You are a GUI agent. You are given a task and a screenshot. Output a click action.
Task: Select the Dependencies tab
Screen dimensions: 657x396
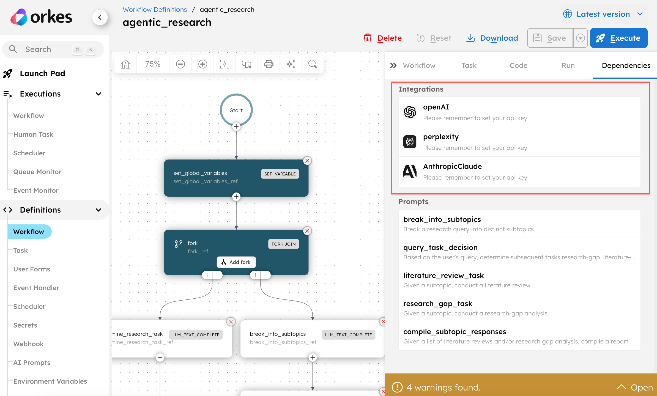point(626,65)
